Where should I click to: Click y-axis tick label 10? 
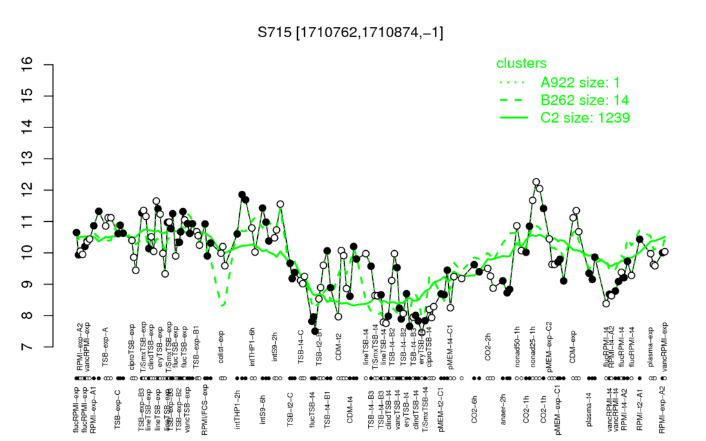pyautogui.click(x=28, y=253)
